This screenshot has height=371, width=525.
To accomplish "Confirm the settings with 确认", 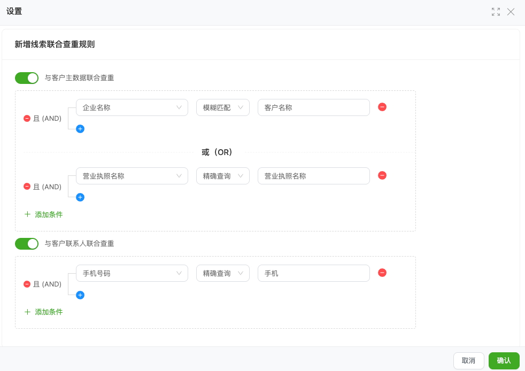I will (x=504, y=361).
